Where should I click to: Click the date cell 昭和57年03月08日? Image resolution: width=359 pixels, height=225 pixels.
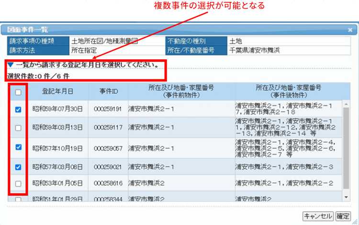(57, 167)
